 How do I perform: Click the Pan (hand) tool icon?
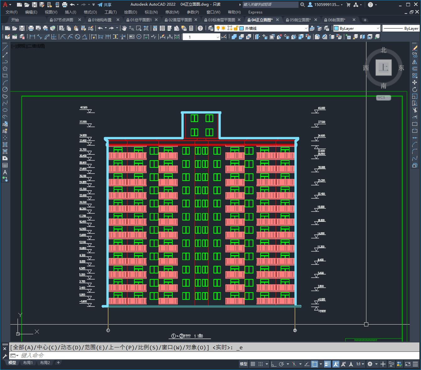click(x=124, y=28)
